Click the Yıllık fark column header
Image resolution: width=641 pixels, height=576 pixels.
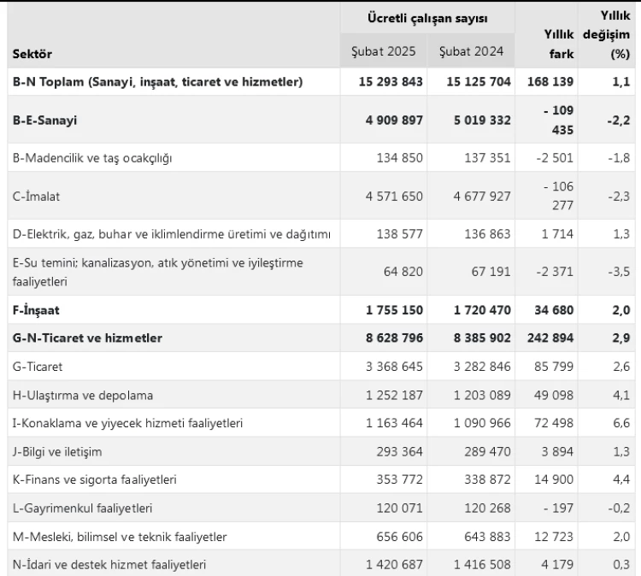[x=559, y=44]
